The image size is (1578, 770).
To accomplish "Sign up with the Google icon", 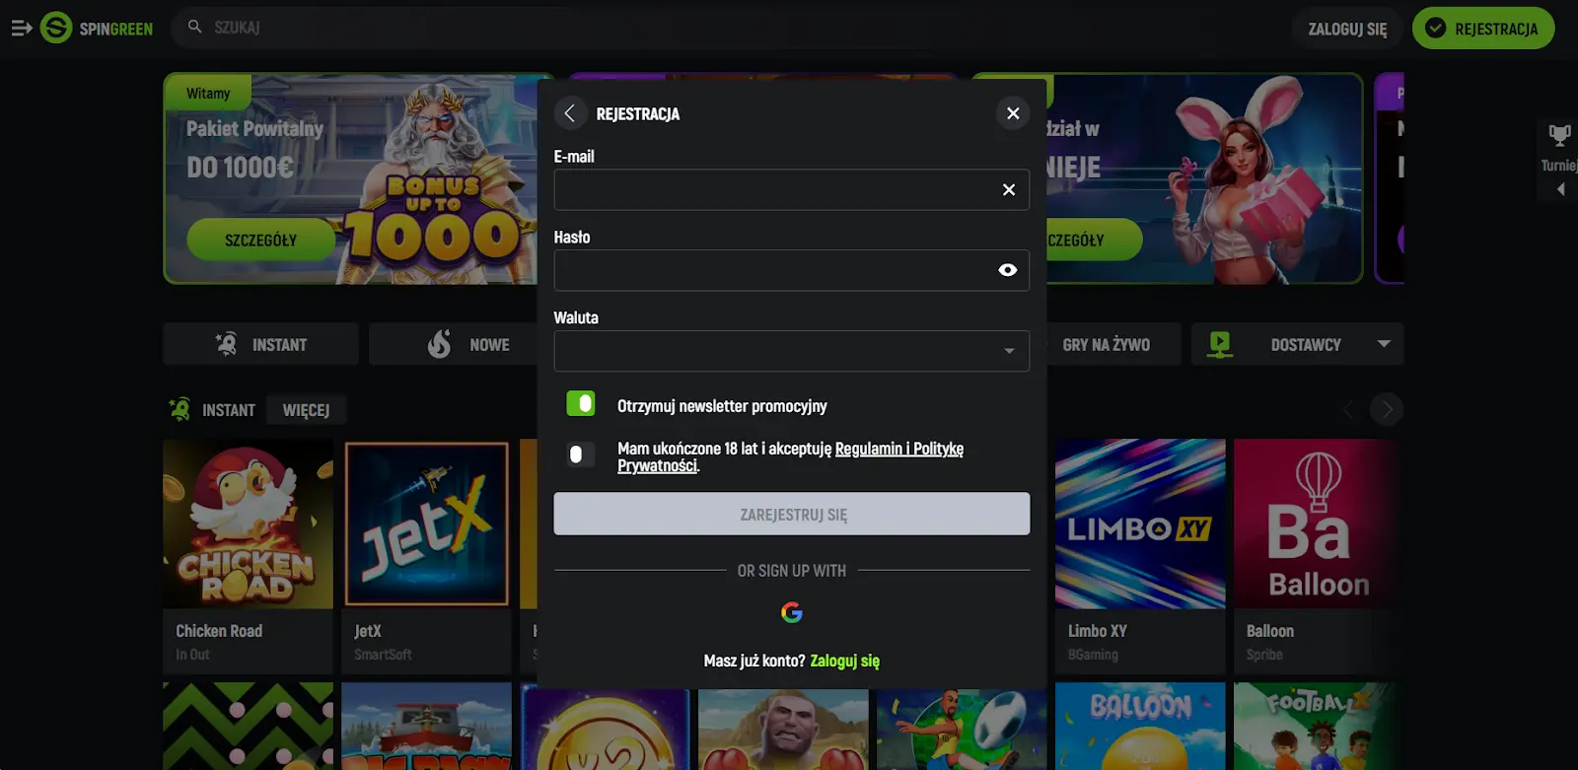I will (792, 612).
